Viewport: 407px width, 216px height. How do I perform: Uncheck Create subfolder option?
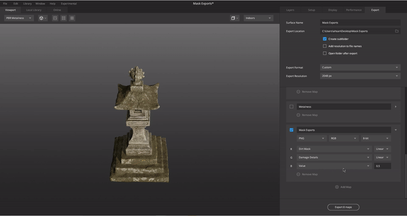[x=325, y=39]
